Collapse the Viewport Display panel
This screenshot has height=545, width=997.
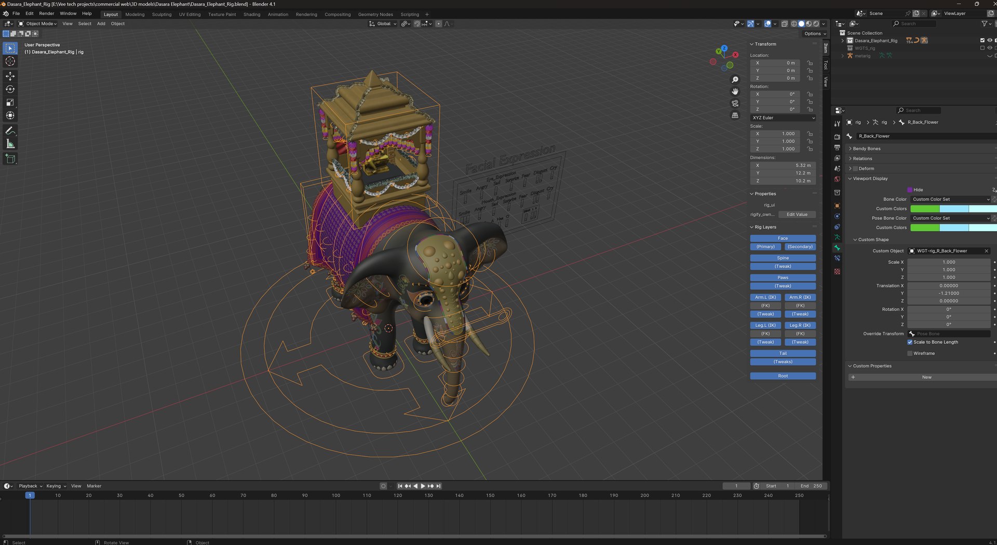tap(870, 178)
